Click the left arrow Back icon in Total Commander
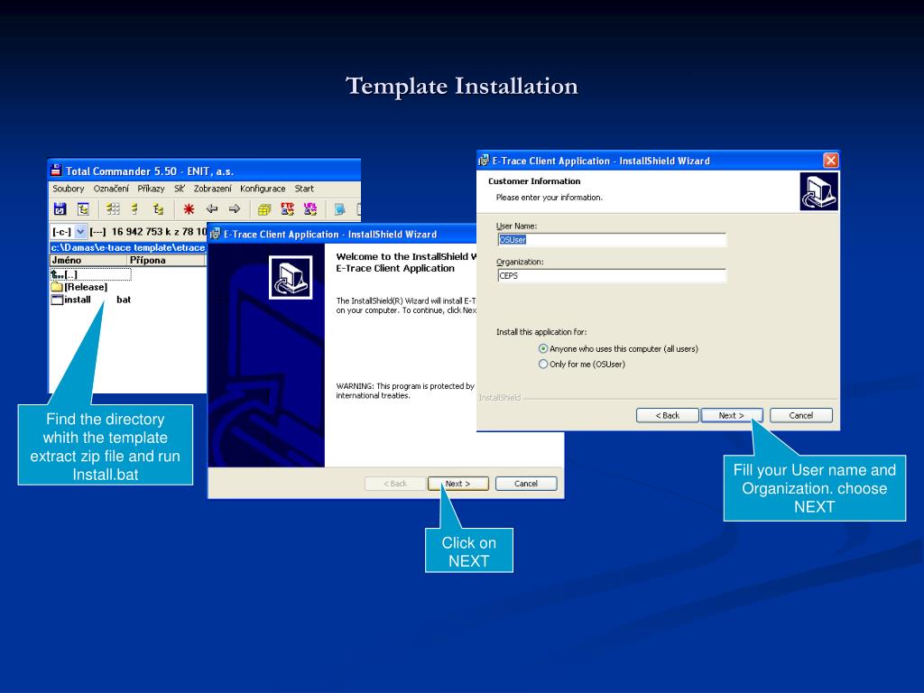924x693 pixels. [211, 208]
